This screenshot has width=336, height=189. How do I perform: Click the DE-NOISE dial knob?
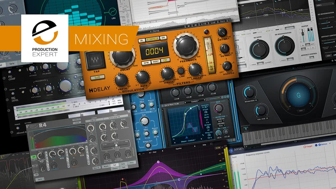[x=259, y=50]
